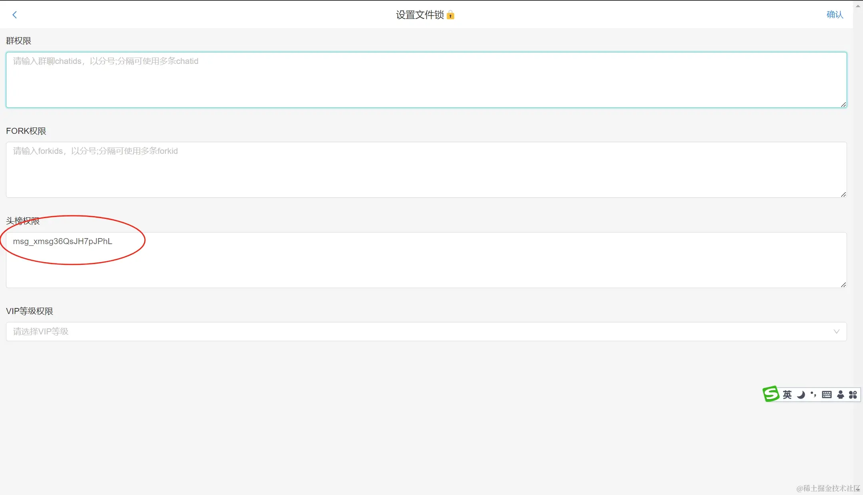Image resolution: width=863 pixels, height=495 pixels.
Task: Grab resize handle of 头榜权限 text area
Action: click(843, 285)
